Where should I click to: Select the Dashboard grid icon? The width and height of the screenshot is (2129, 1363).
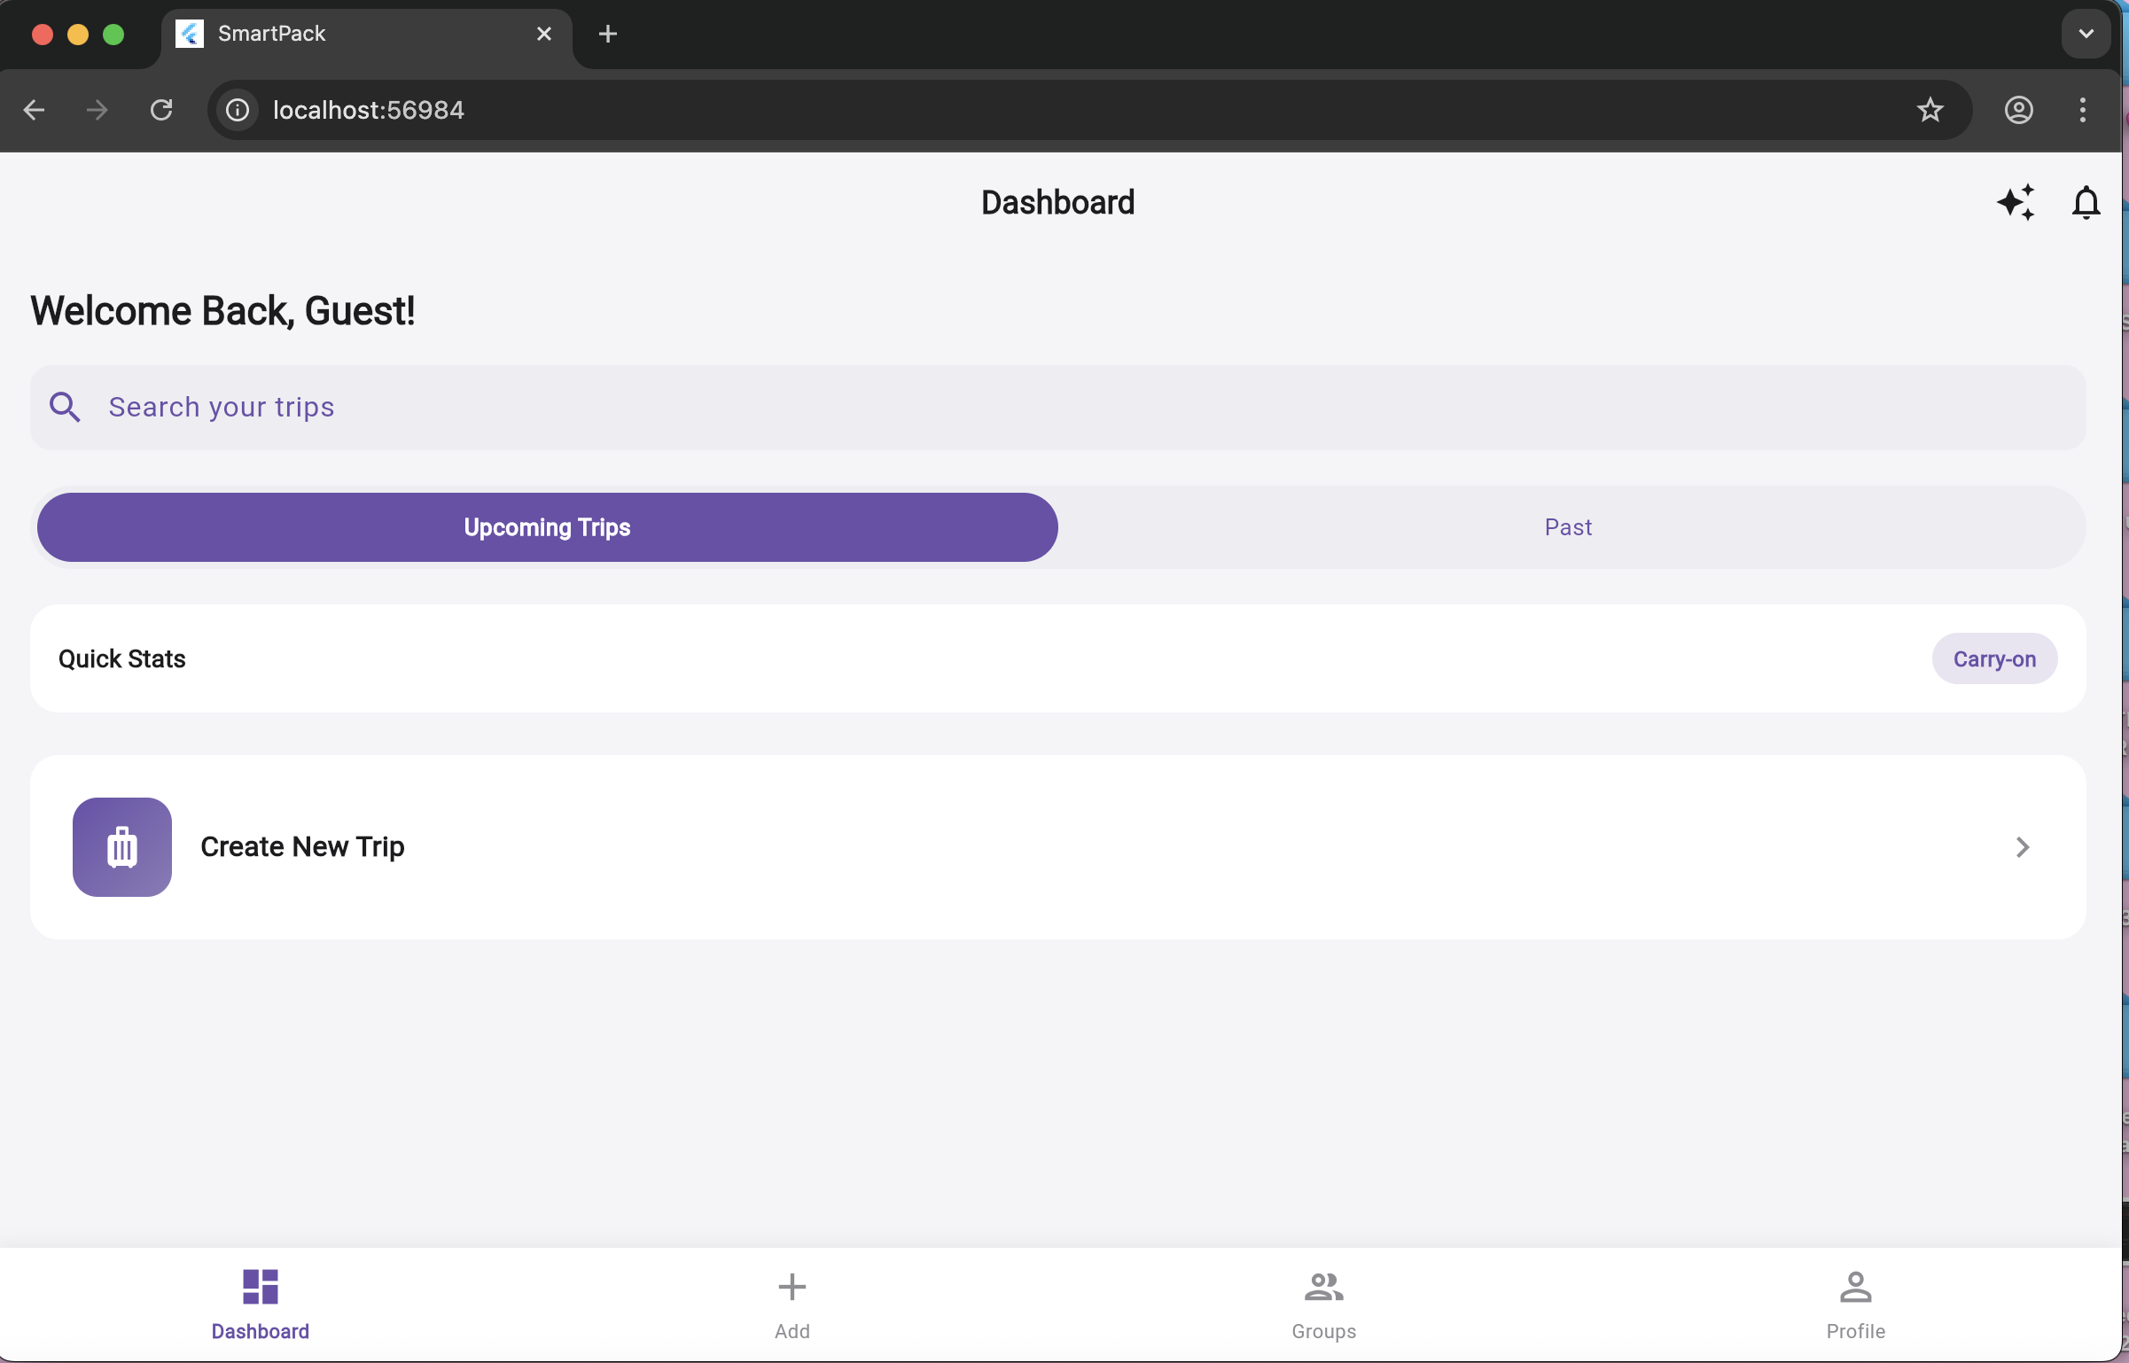pos(260,1287)
